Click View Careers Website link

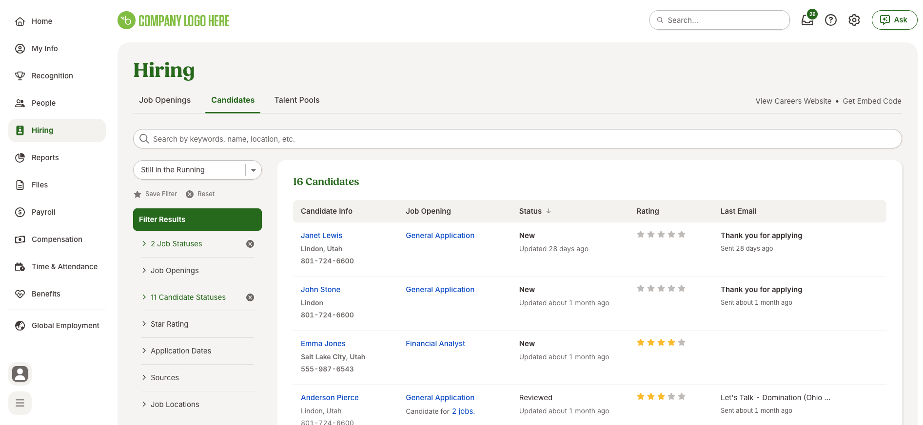(x=793, y=101)
